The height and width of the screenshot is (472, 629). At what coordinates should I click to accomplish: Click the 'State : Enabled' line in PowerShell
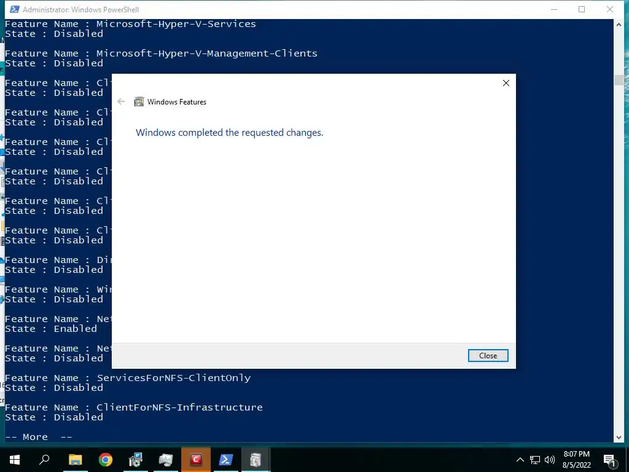(51, 329)
